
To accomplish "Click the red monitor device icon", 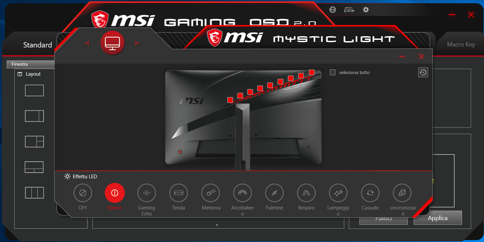I will click(x=112, y=43).
